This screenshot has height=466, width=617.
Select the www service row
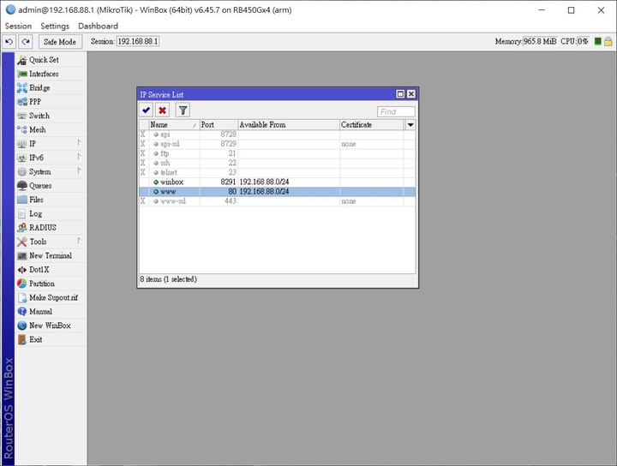pyautogui.click(x=278, y=192)
